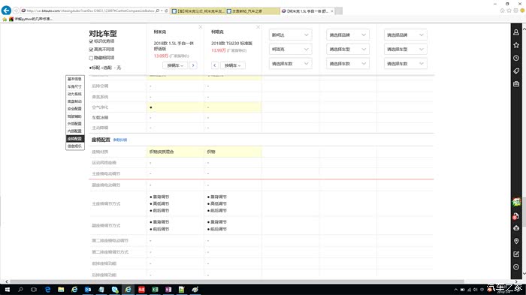
Task: Show previous trim for second car column
Action: (x=215, y=65)
